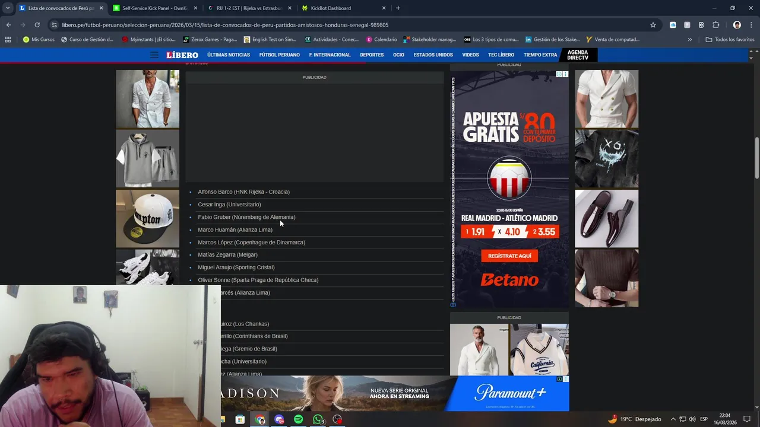Image resolution: width=760 pixels, height=427 pixels.
Task: Click the page vertical scrollbar thumb
Action: [756, 157]
